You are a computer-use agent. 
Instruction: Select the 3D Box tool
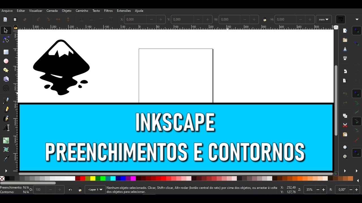pyautogui.click(x=6, y=79)
